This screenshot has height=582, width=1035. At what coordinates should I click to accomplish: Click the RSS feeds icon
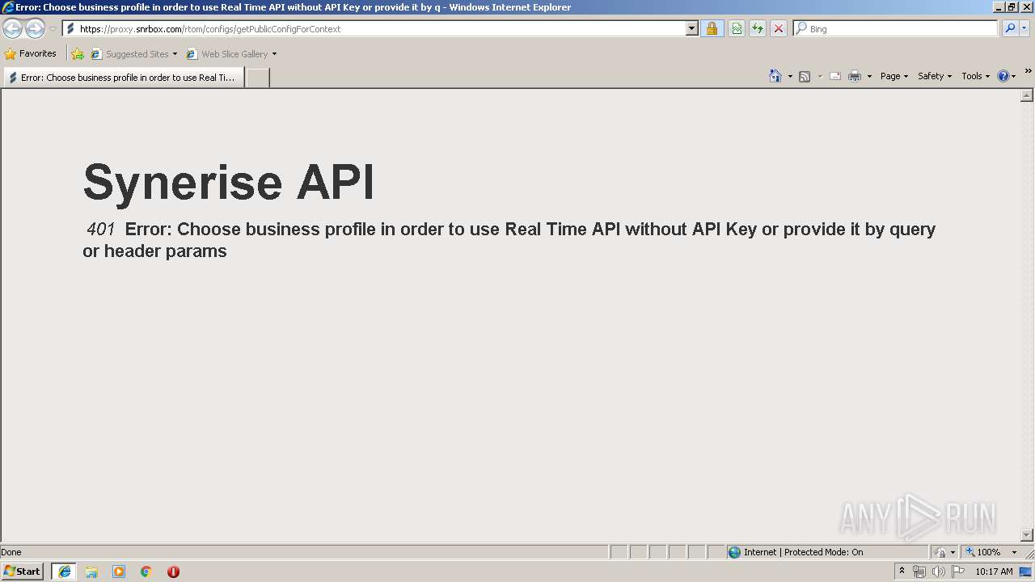(805, 76)
